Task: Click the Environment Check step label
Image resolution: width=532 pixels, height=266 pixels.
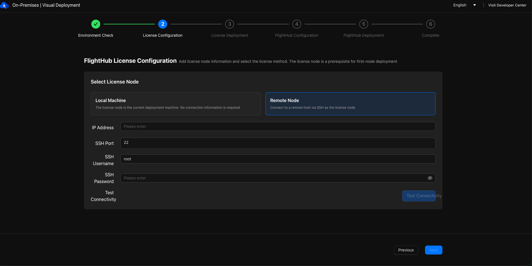Action: (x=96, y=35)
